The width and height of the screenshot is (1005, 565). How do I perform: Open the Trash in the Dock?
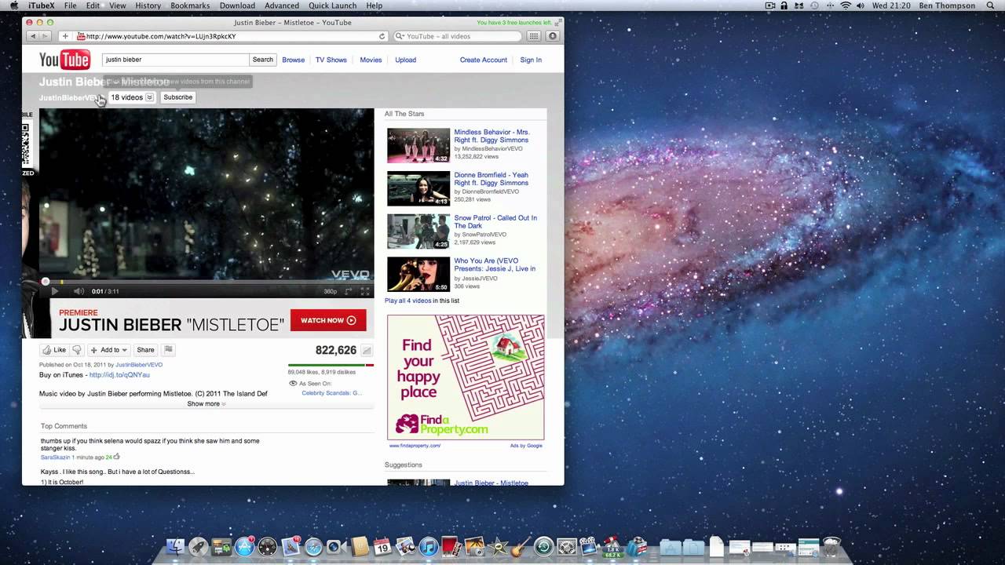click(831, 546)
